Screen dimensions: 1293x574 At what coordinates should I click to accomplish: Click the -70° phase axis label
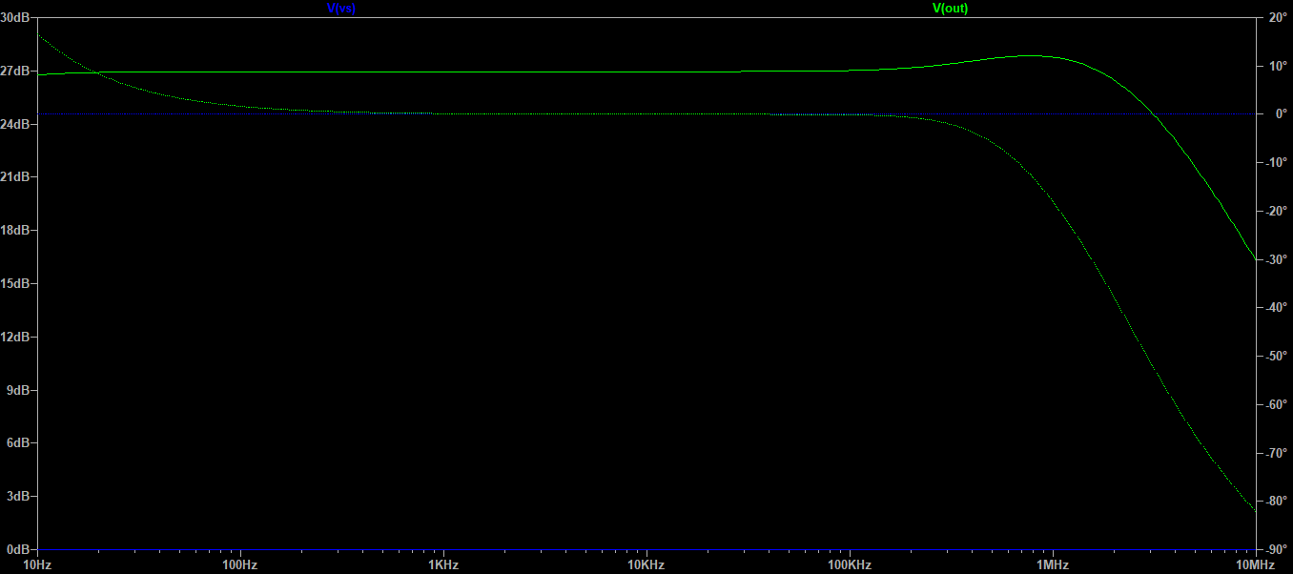tap(1277, 453)
